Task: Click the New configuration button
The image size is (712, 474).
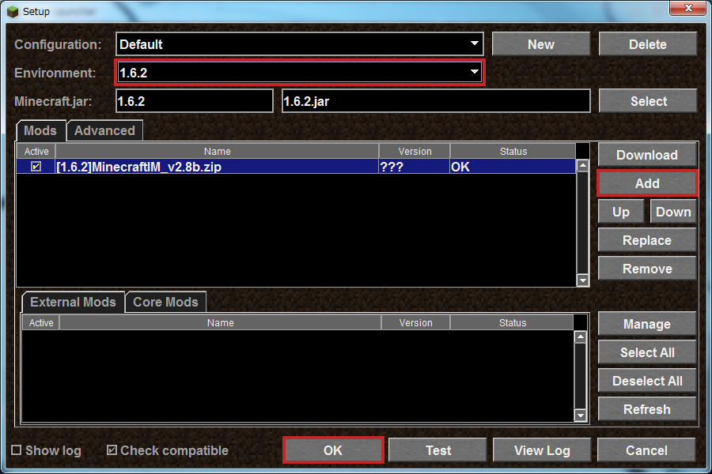Action: 541,44
